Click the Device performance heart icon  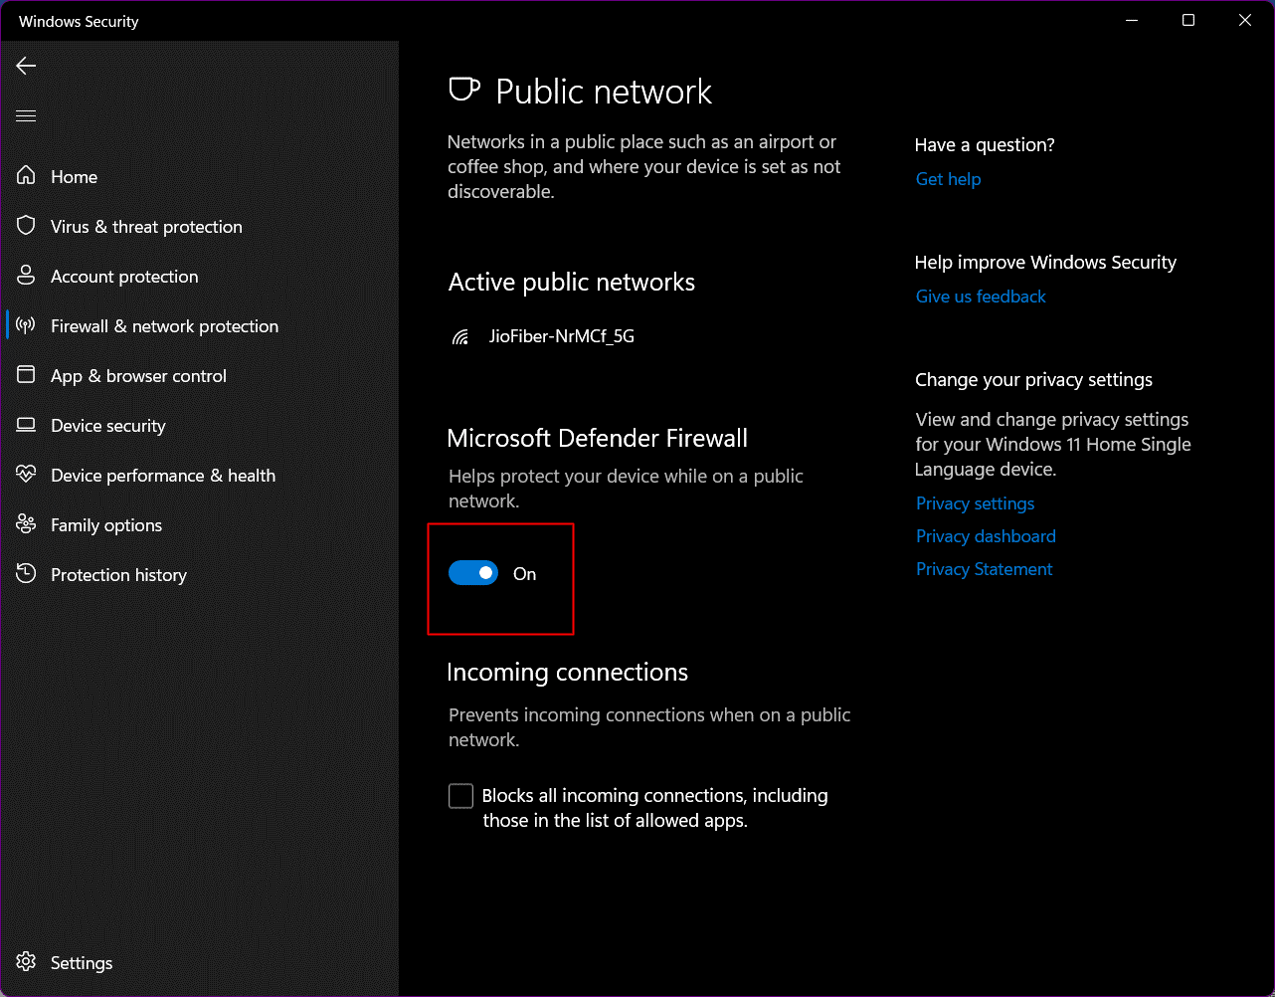tap(27, 475)
